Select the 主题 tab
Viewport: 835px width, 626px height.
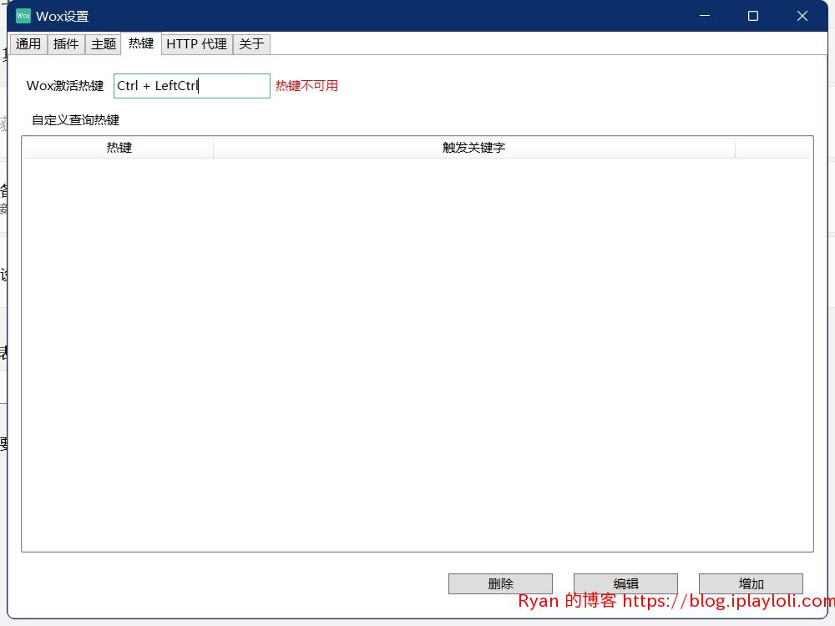(x=104, y=43)
